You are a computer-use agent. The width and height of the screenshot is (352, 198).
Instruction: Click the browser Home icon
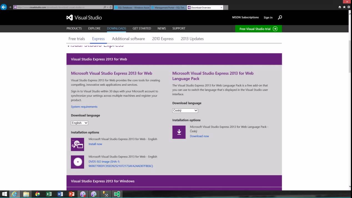(340, 7)
